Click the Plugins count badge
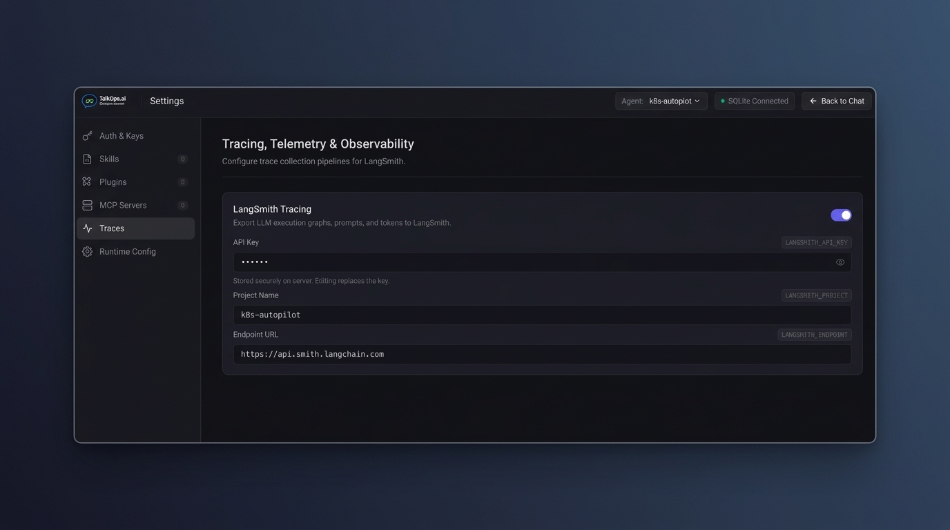This screenshot has width=950, height=530. (182, 182)
